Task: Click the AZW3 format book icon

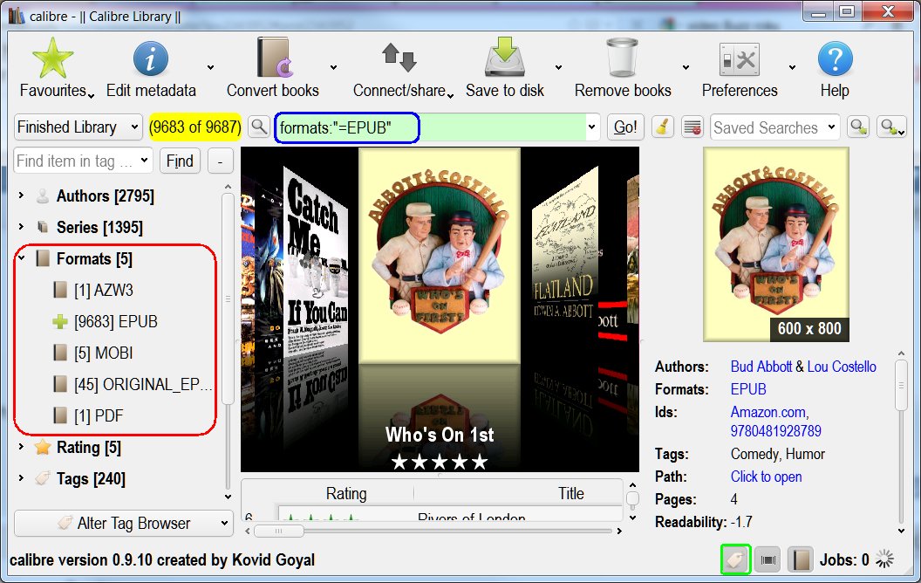Action: tap(60, 290)
